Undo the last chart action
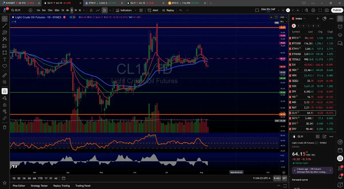Viewport: 344px width, 189px height. [181, 10]
